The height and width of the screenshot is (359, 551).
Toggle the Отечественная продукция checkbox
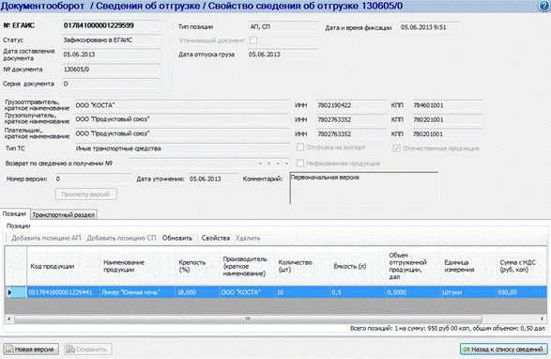click(396, 148)
